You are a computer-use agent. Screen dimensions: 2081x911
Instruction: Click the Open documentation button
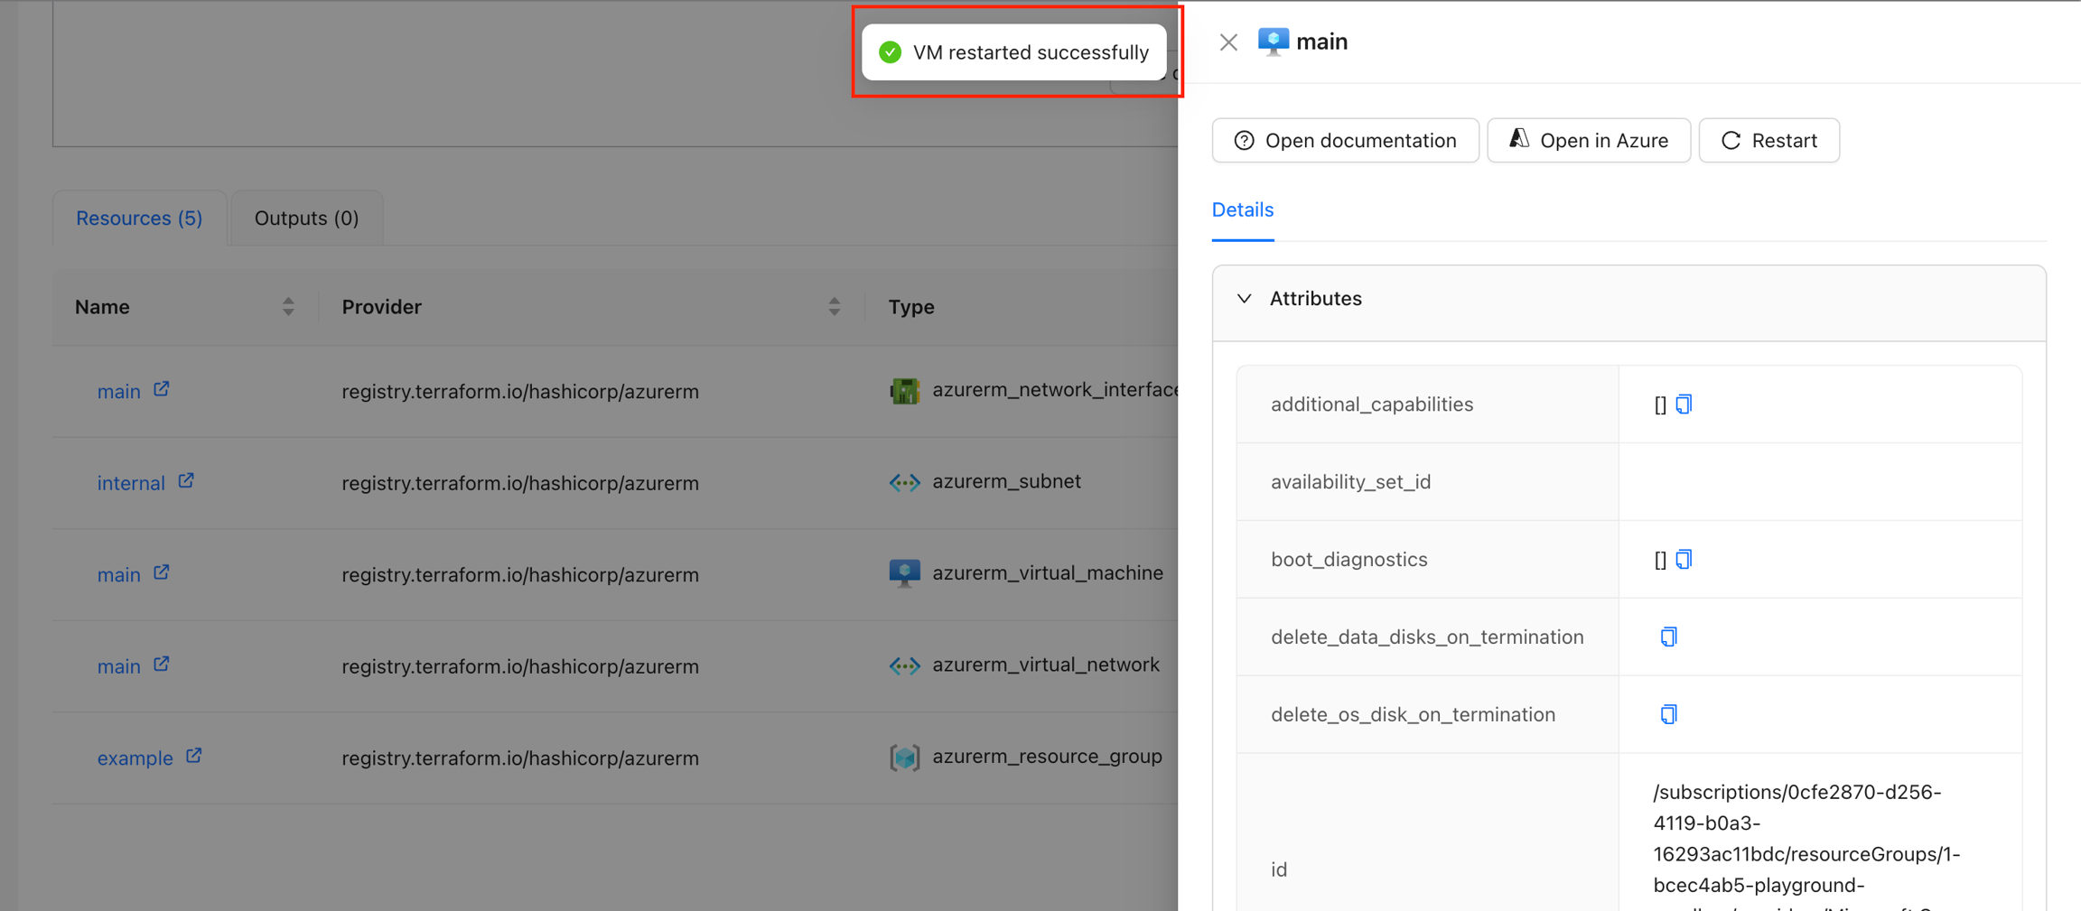[x=1345, y=141]
